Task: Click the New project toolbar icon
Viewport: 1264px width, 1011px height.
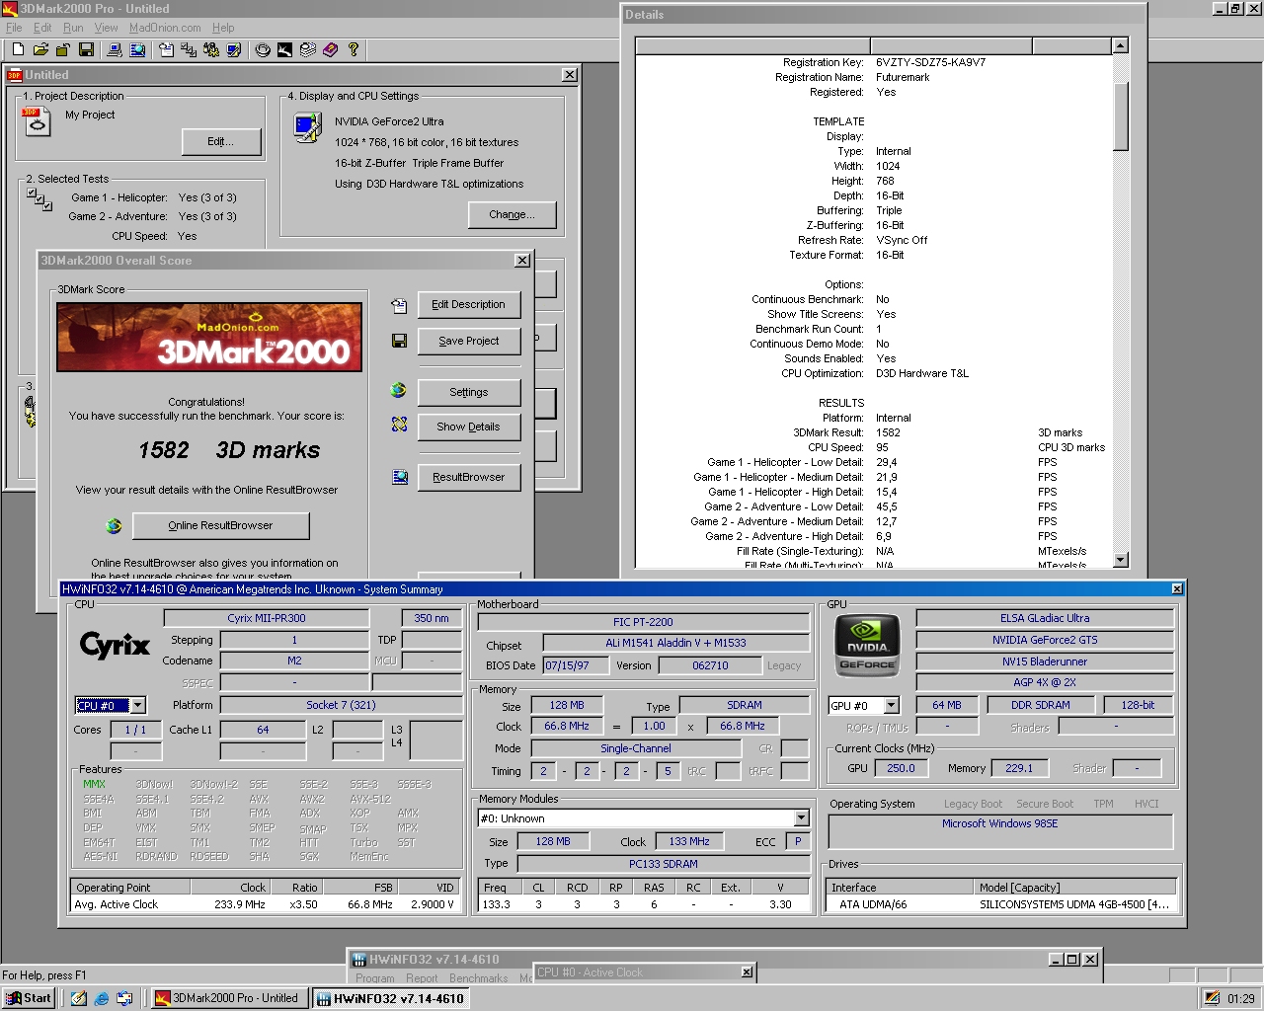Action: point(17,49)
